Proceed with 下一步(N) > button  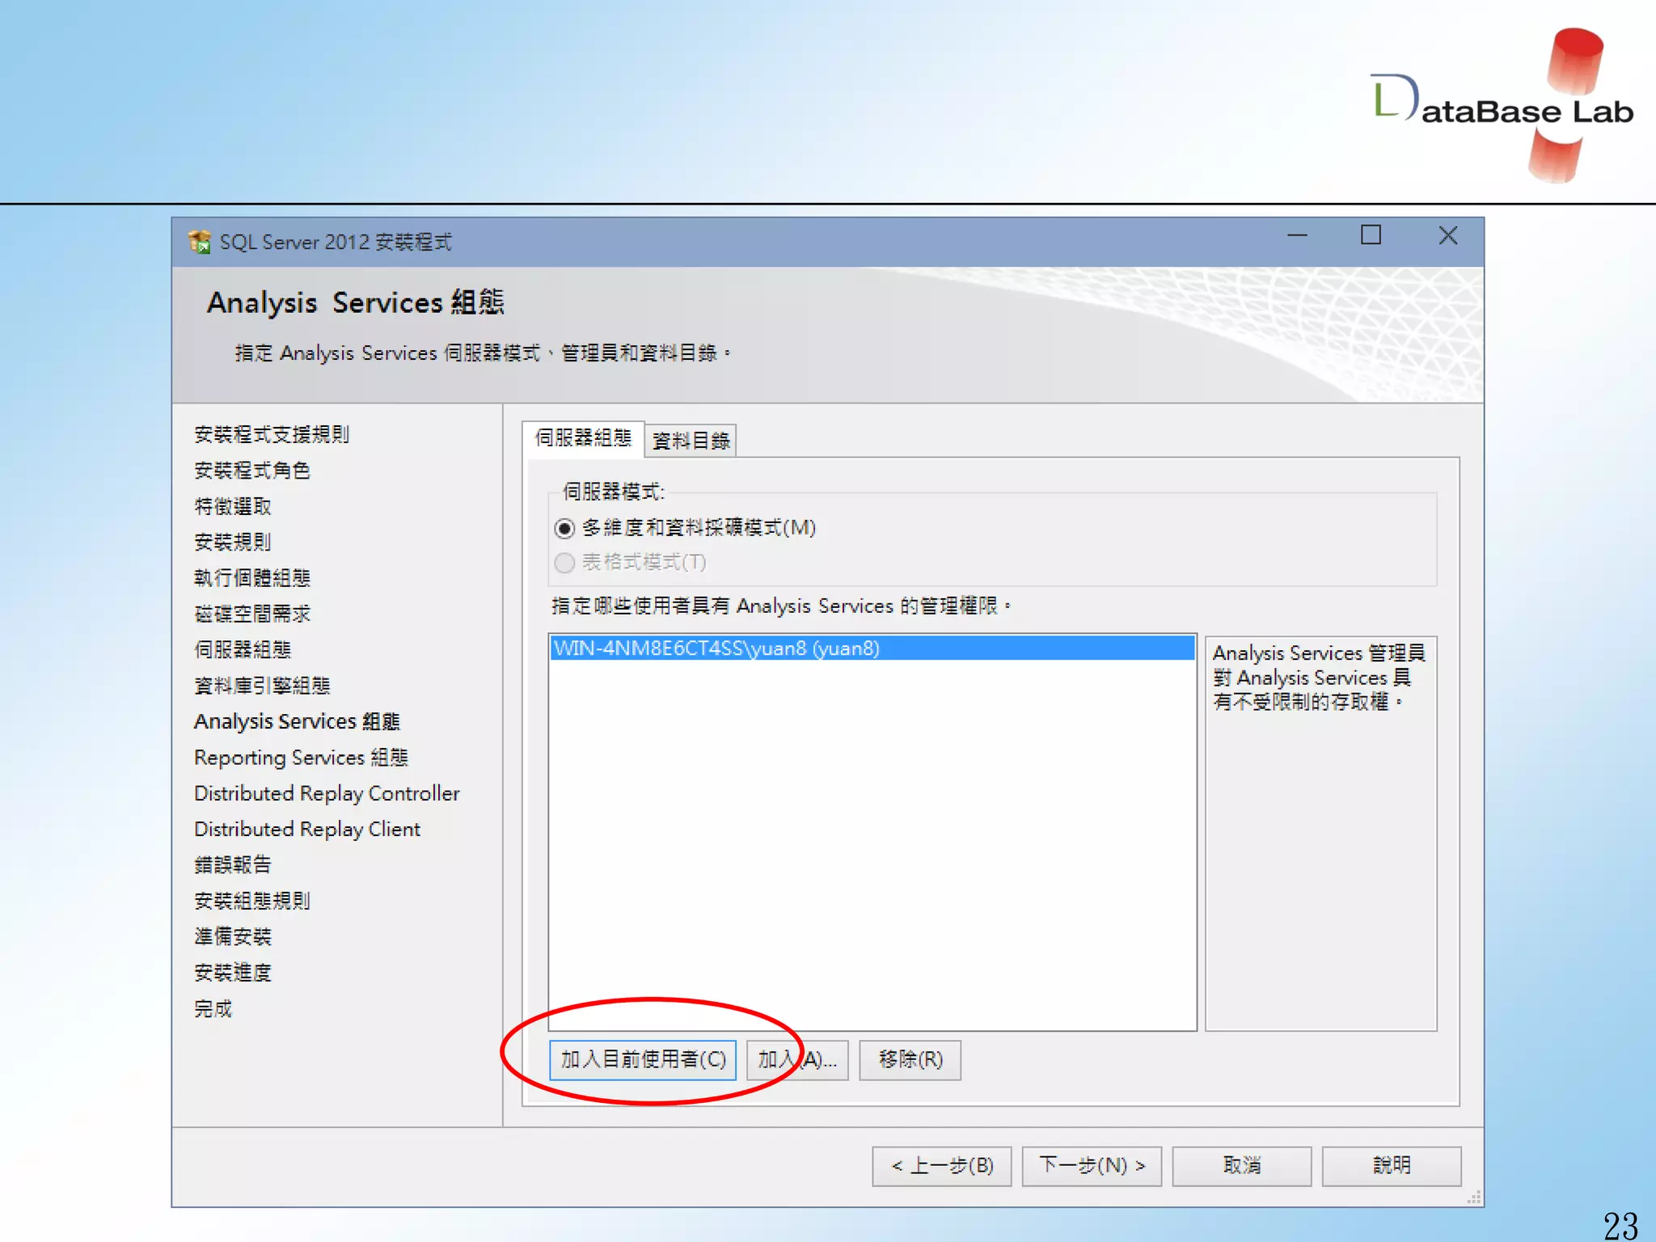coord(1092,1166)
